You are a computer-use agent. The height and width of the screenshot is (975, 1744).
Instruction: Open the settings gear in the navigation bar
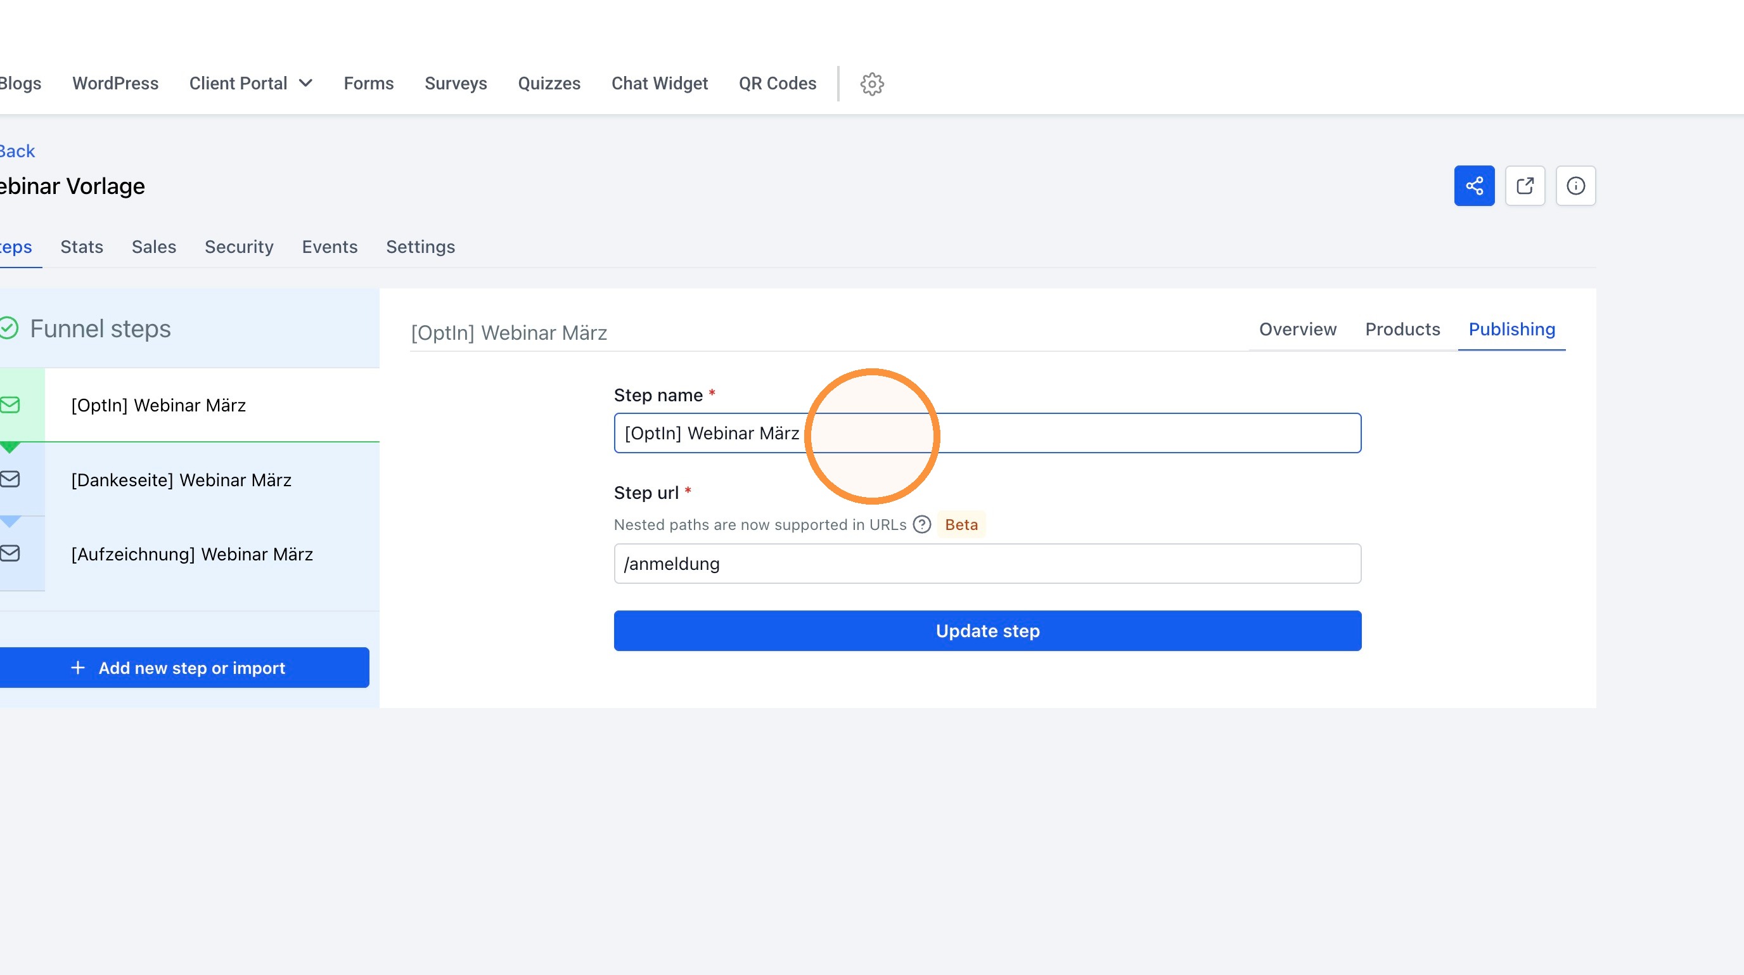point(872,84)
